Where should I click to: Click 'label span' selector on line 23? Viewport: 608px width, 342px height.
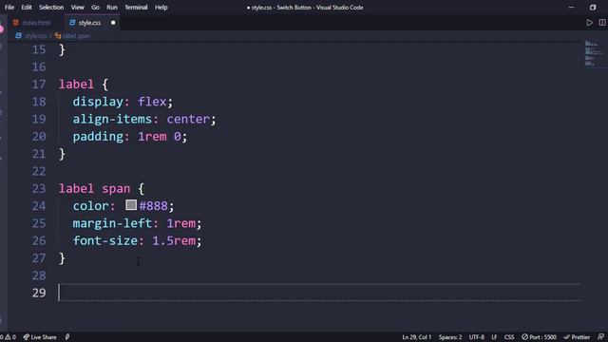coord(95,189)
